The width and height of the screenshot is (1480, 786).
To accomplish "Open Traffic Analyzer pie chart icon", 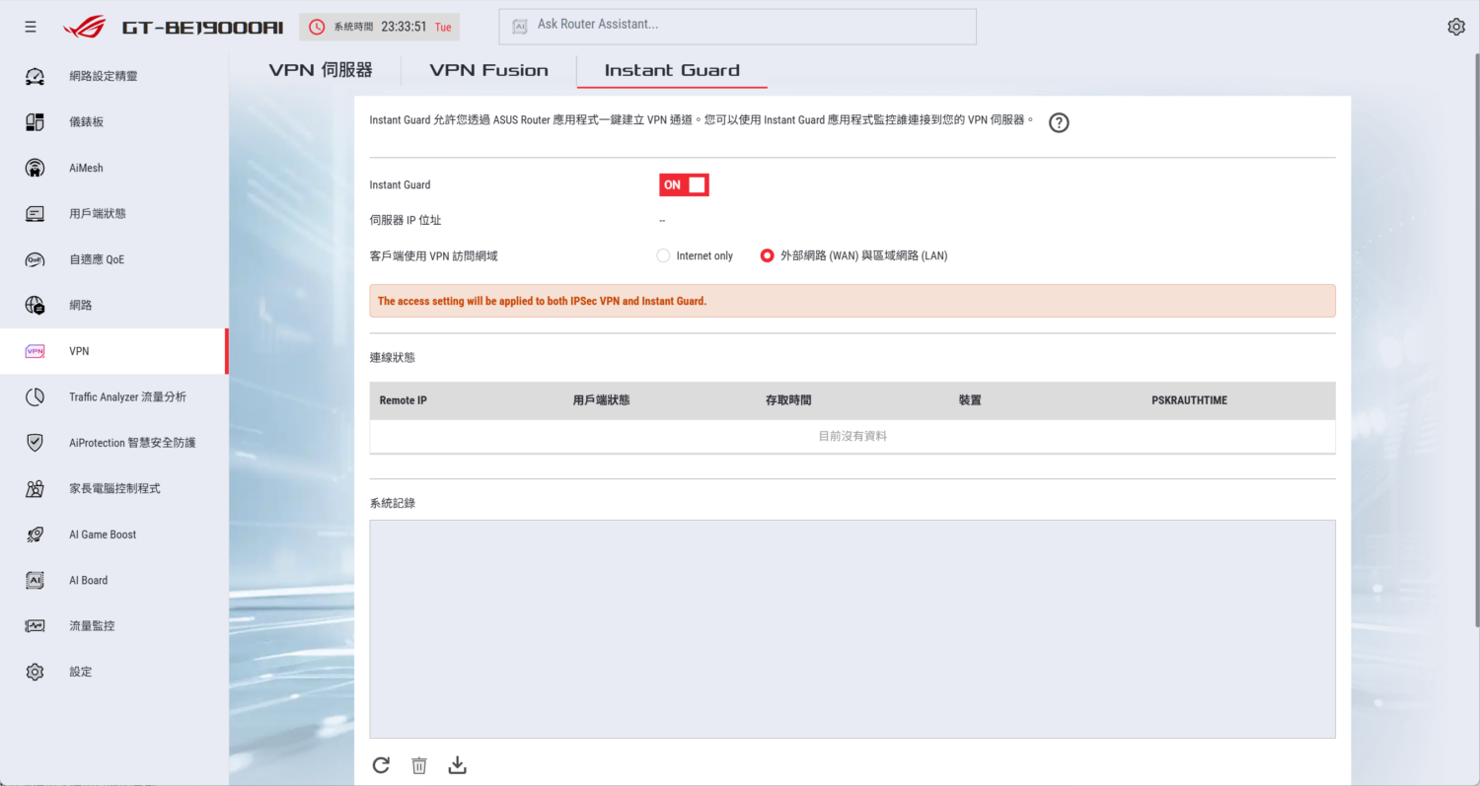I will (35, 396).
